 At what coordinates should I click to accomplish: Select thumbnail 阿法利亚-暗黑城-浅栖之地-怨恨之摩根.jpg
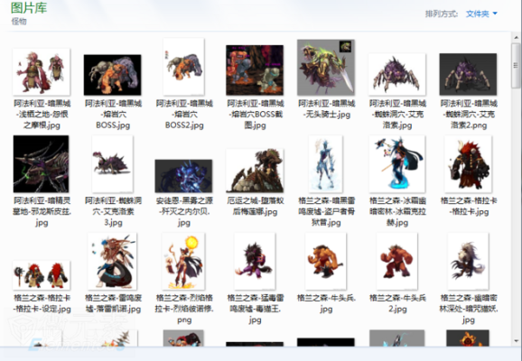(42, 72)
